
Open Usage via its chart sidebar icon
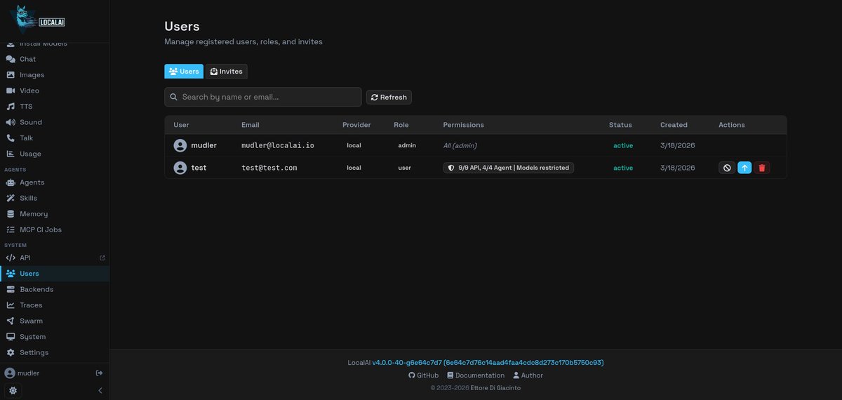tap(11, 154)
